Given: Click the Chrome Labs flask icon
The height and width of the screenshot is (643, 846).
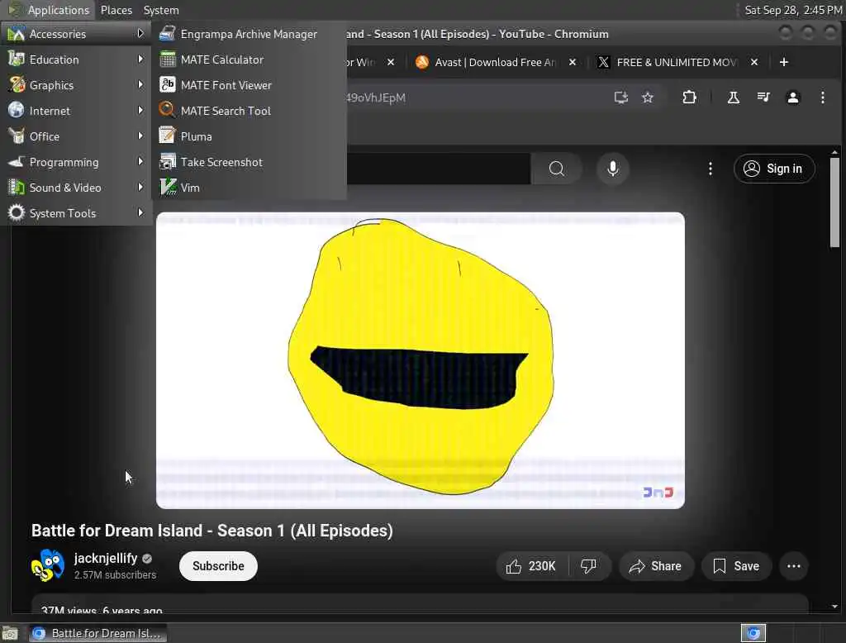Looking at the screenshot, I should [734, 98].
